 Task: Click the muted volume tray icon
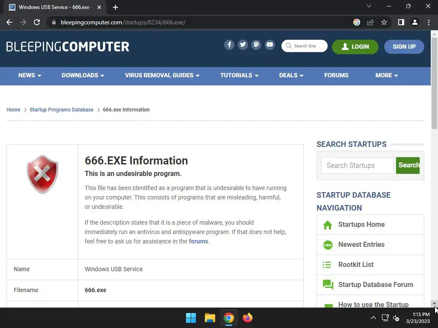396,318
